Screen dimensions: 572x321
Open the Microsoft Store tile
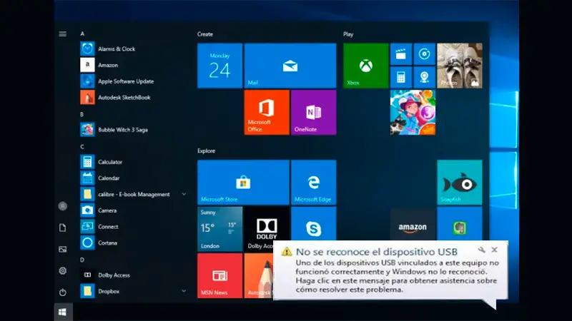point(243,183)
